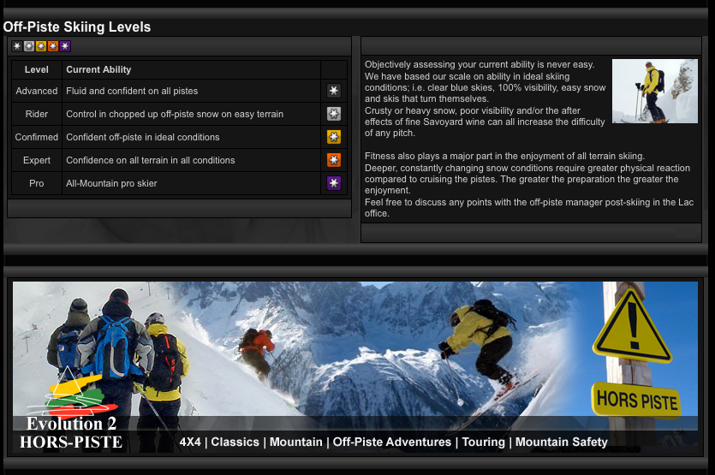Select the Confirmed level cell
Viewport: 715px width, 475px height.
(37, 137)
